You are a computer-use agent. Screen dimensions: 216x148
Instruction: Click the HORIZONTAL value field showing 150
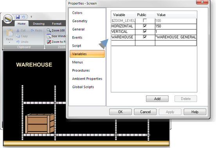click(x=176, y=26)
